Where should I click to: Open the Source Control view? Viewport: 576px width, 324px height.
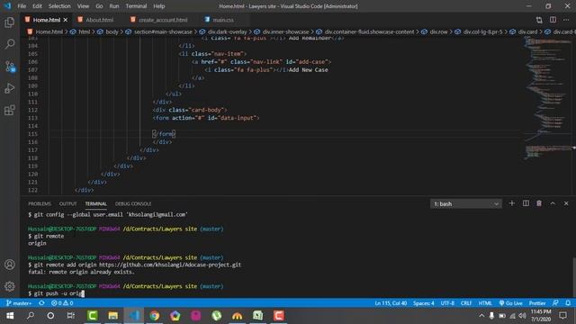[x=10, y=67]
